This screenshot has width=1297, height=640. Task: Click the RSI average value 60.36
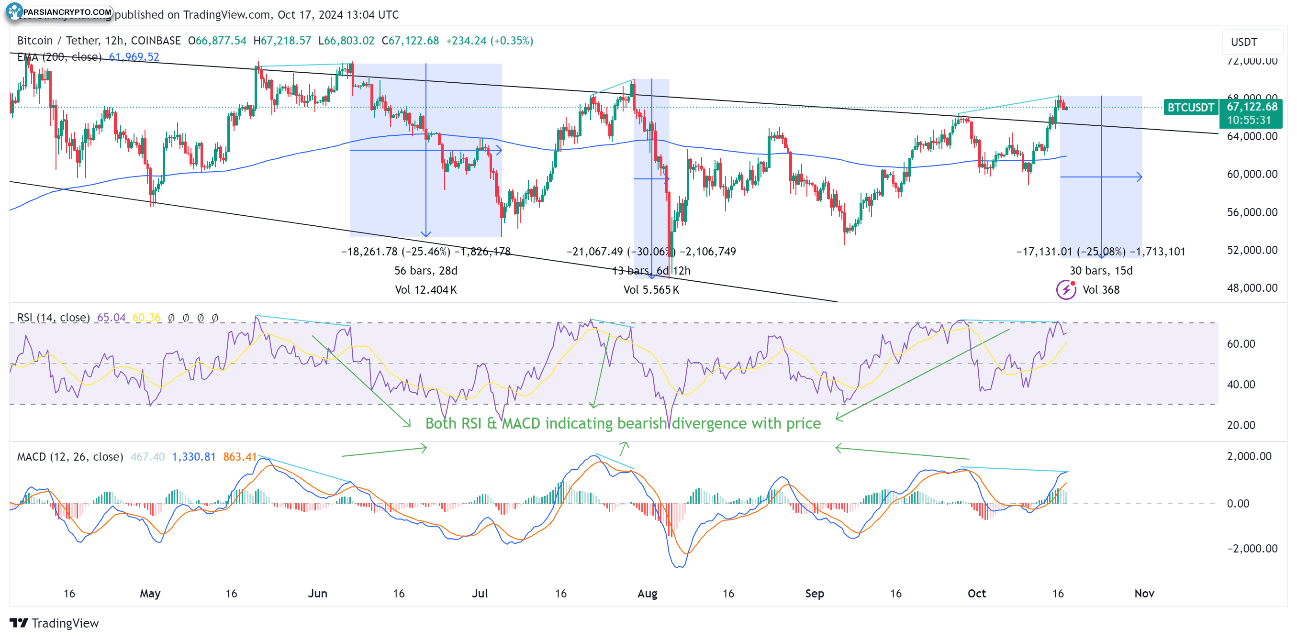tap(146, 318)
